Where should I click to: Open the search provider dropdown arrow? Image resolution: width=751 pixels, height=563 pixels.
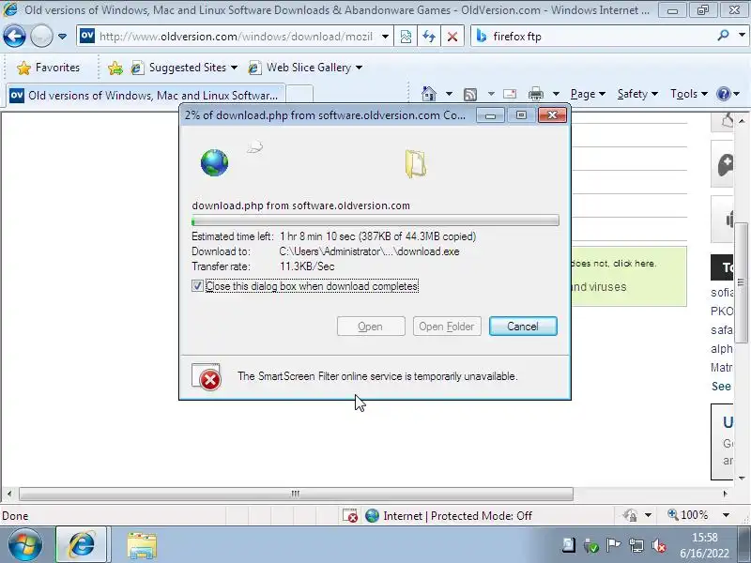tap(742, 36)
